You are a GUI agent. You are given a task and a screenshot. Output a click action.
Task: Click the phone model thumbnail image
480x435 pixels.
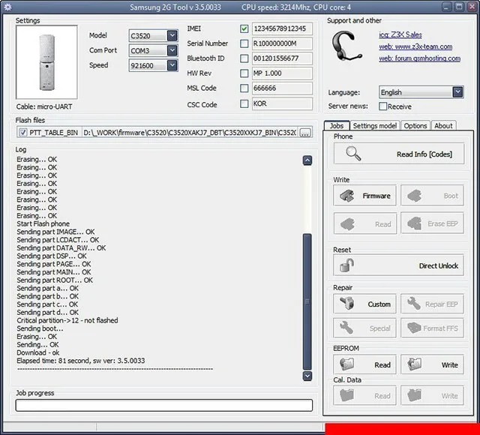pos(46,62)
